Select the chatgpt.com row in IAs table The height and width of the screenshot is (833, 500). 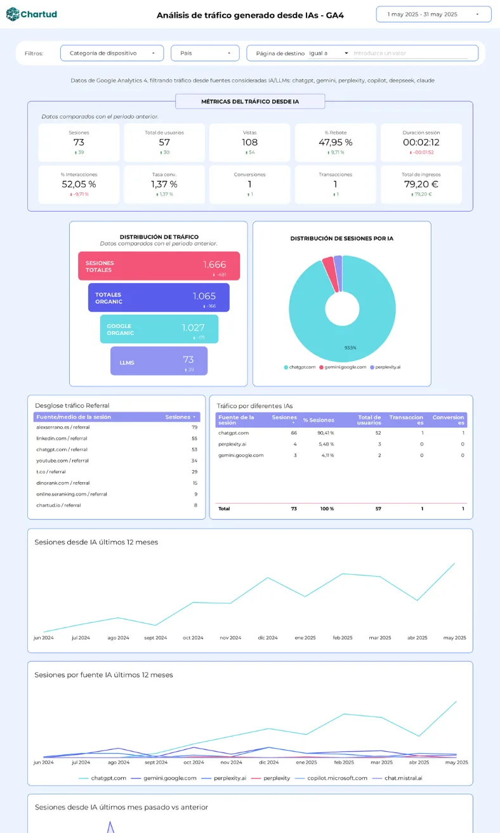(x=341, y=433)
